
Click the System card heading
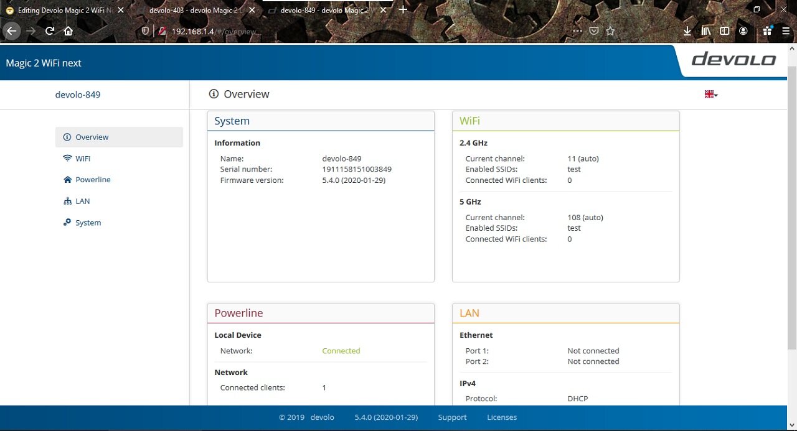232,121
